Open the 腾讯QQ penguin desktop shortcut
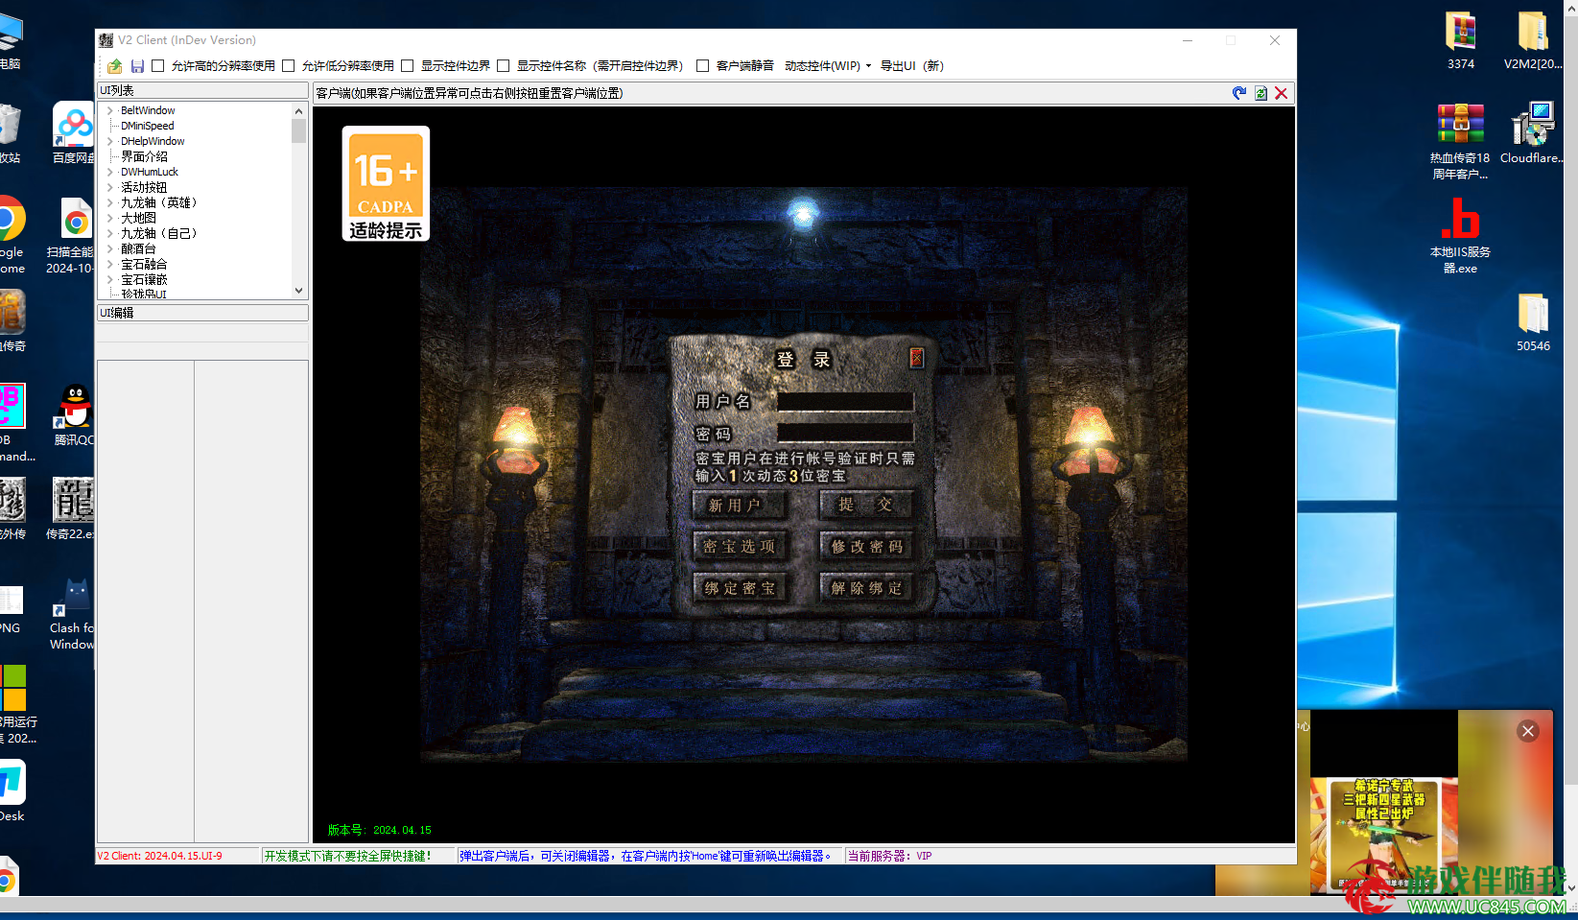Screen dimensions: 1578x920 [73, 415]
